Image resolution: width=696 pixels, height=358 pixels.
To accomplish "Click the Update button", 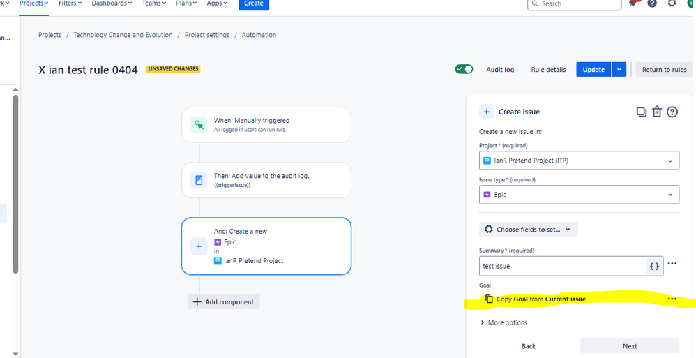I will (x=593, y=69).
